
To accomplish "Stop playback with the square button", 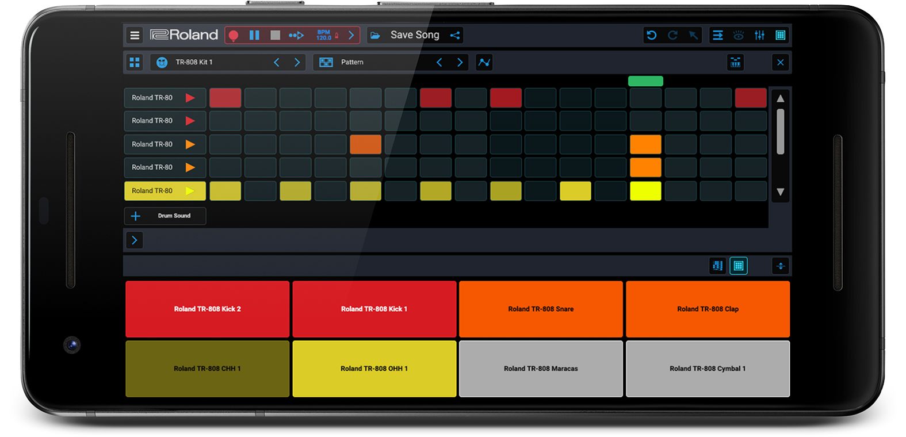I will tap(276, 36).
